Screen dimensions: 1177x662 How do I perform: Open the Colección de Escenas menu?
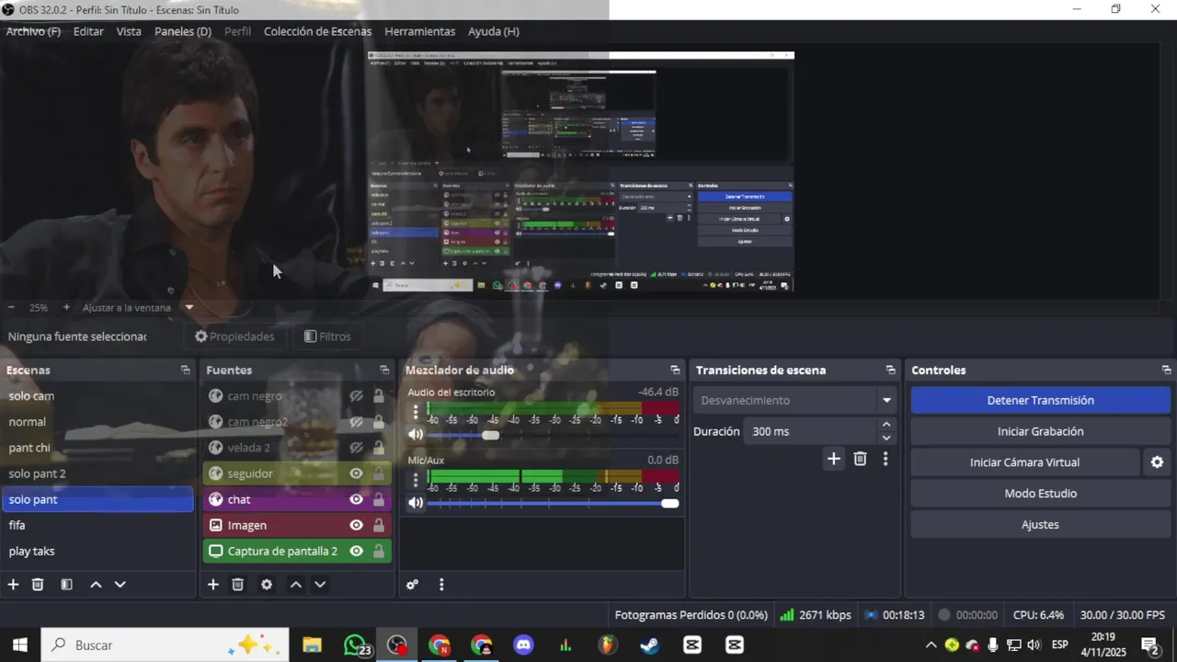click(317, 31)
